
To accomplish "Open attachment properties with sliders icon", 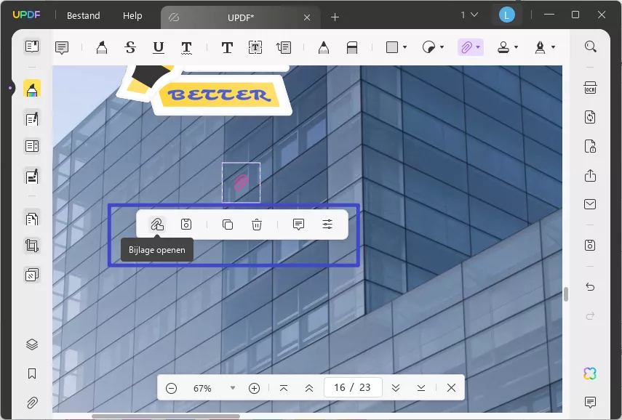I will click(327, 224).
